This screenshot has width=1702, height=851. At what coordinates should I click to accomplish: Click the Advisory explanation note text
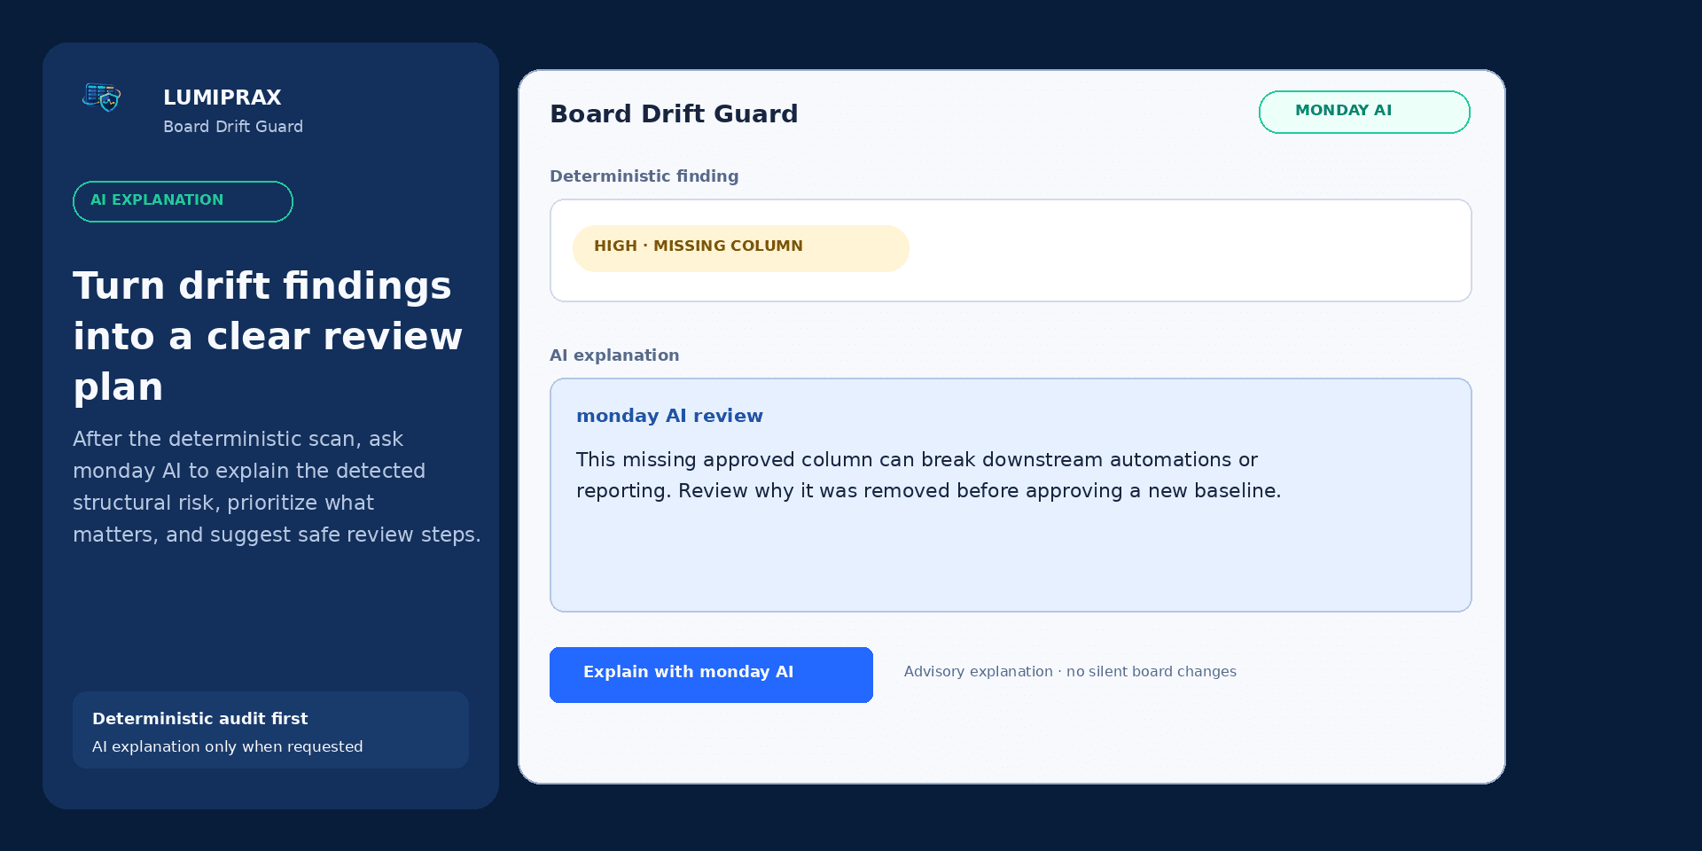click(1070, 671)
